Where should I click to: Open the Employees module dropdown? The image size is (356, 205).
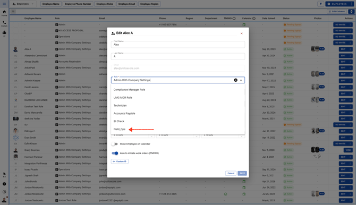(23, 4)
